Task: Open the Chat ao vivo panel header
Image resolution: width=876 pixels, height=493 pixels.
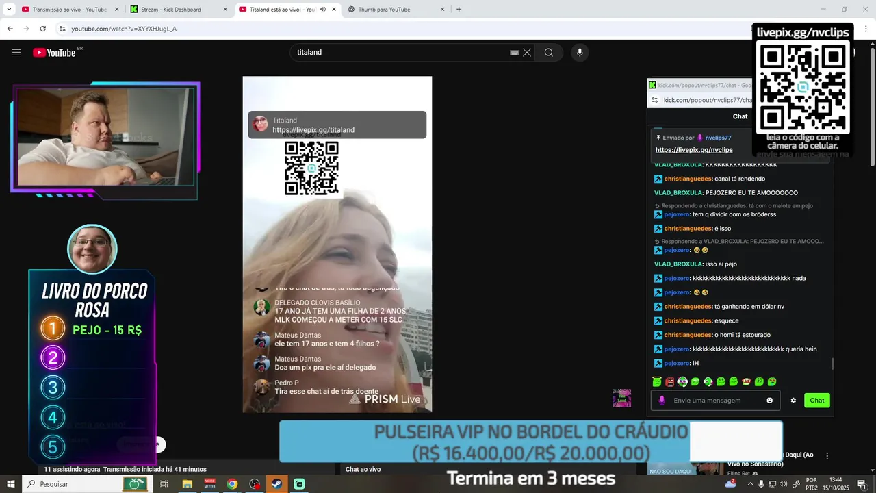Action: (363, 469)
